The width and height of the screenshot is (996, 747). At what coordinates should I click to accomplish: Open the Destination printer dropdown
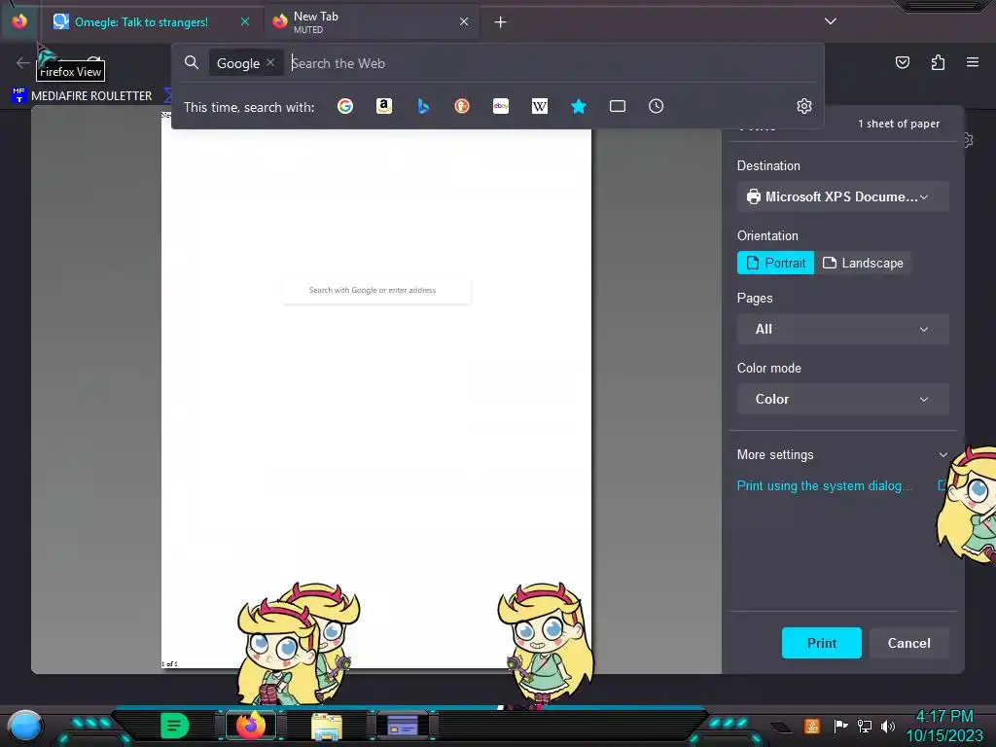(x=843, y=196)
